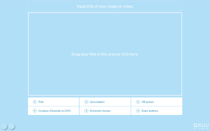The height and width of the screenshot is (131, 210).
Task: Enable the Share buttons option
Action: 150,111
